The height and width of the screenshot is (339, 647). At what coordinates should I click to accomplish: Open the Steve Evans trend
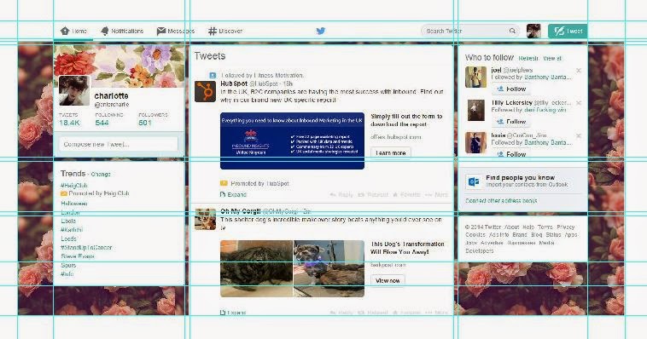coord(78,256)
